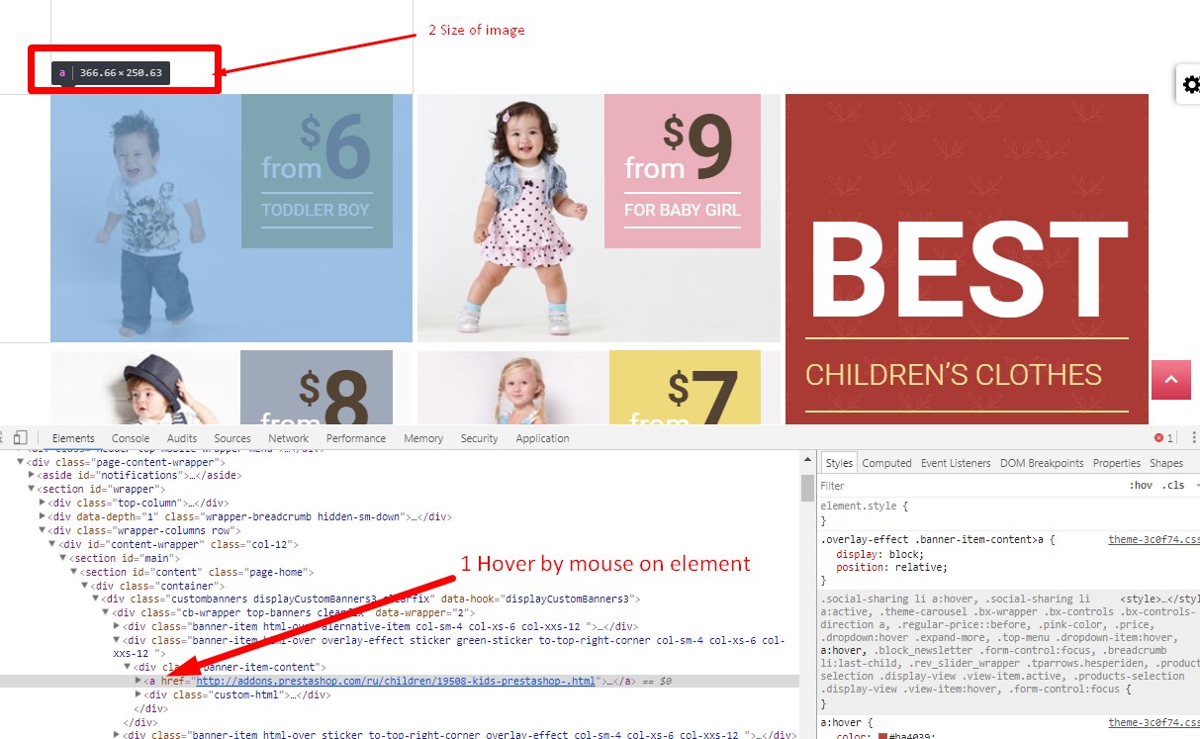The image size is (1200, 739).
Task: Open the Event Listeners tab
Action: click(955, 463)
